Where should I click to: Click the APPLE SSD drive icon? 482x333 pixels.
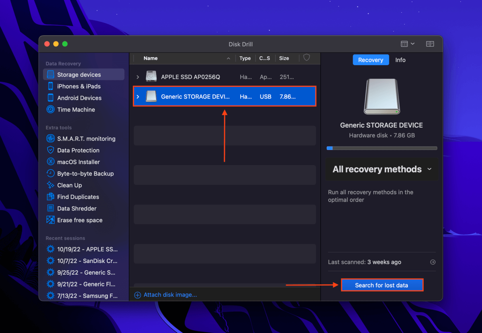click(151, 77)
